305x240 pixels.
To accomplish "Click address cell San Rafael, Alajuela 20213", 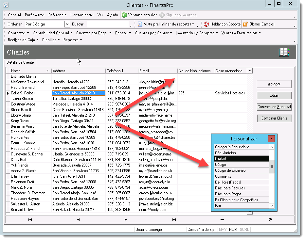I will (79, 93).
